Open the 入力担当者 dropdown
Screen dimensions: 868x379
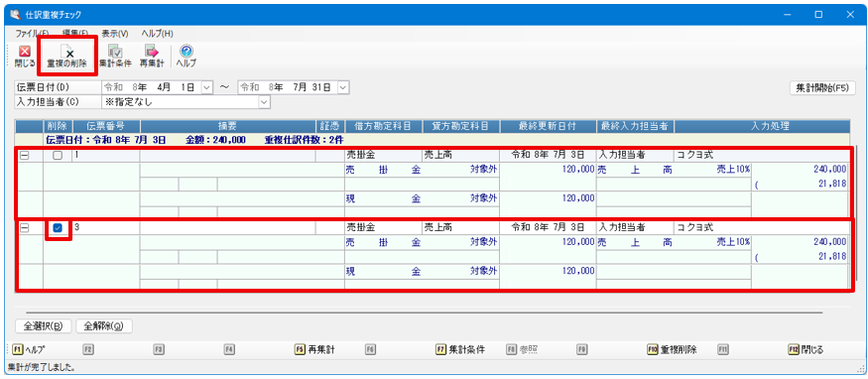tap(265, 102)
